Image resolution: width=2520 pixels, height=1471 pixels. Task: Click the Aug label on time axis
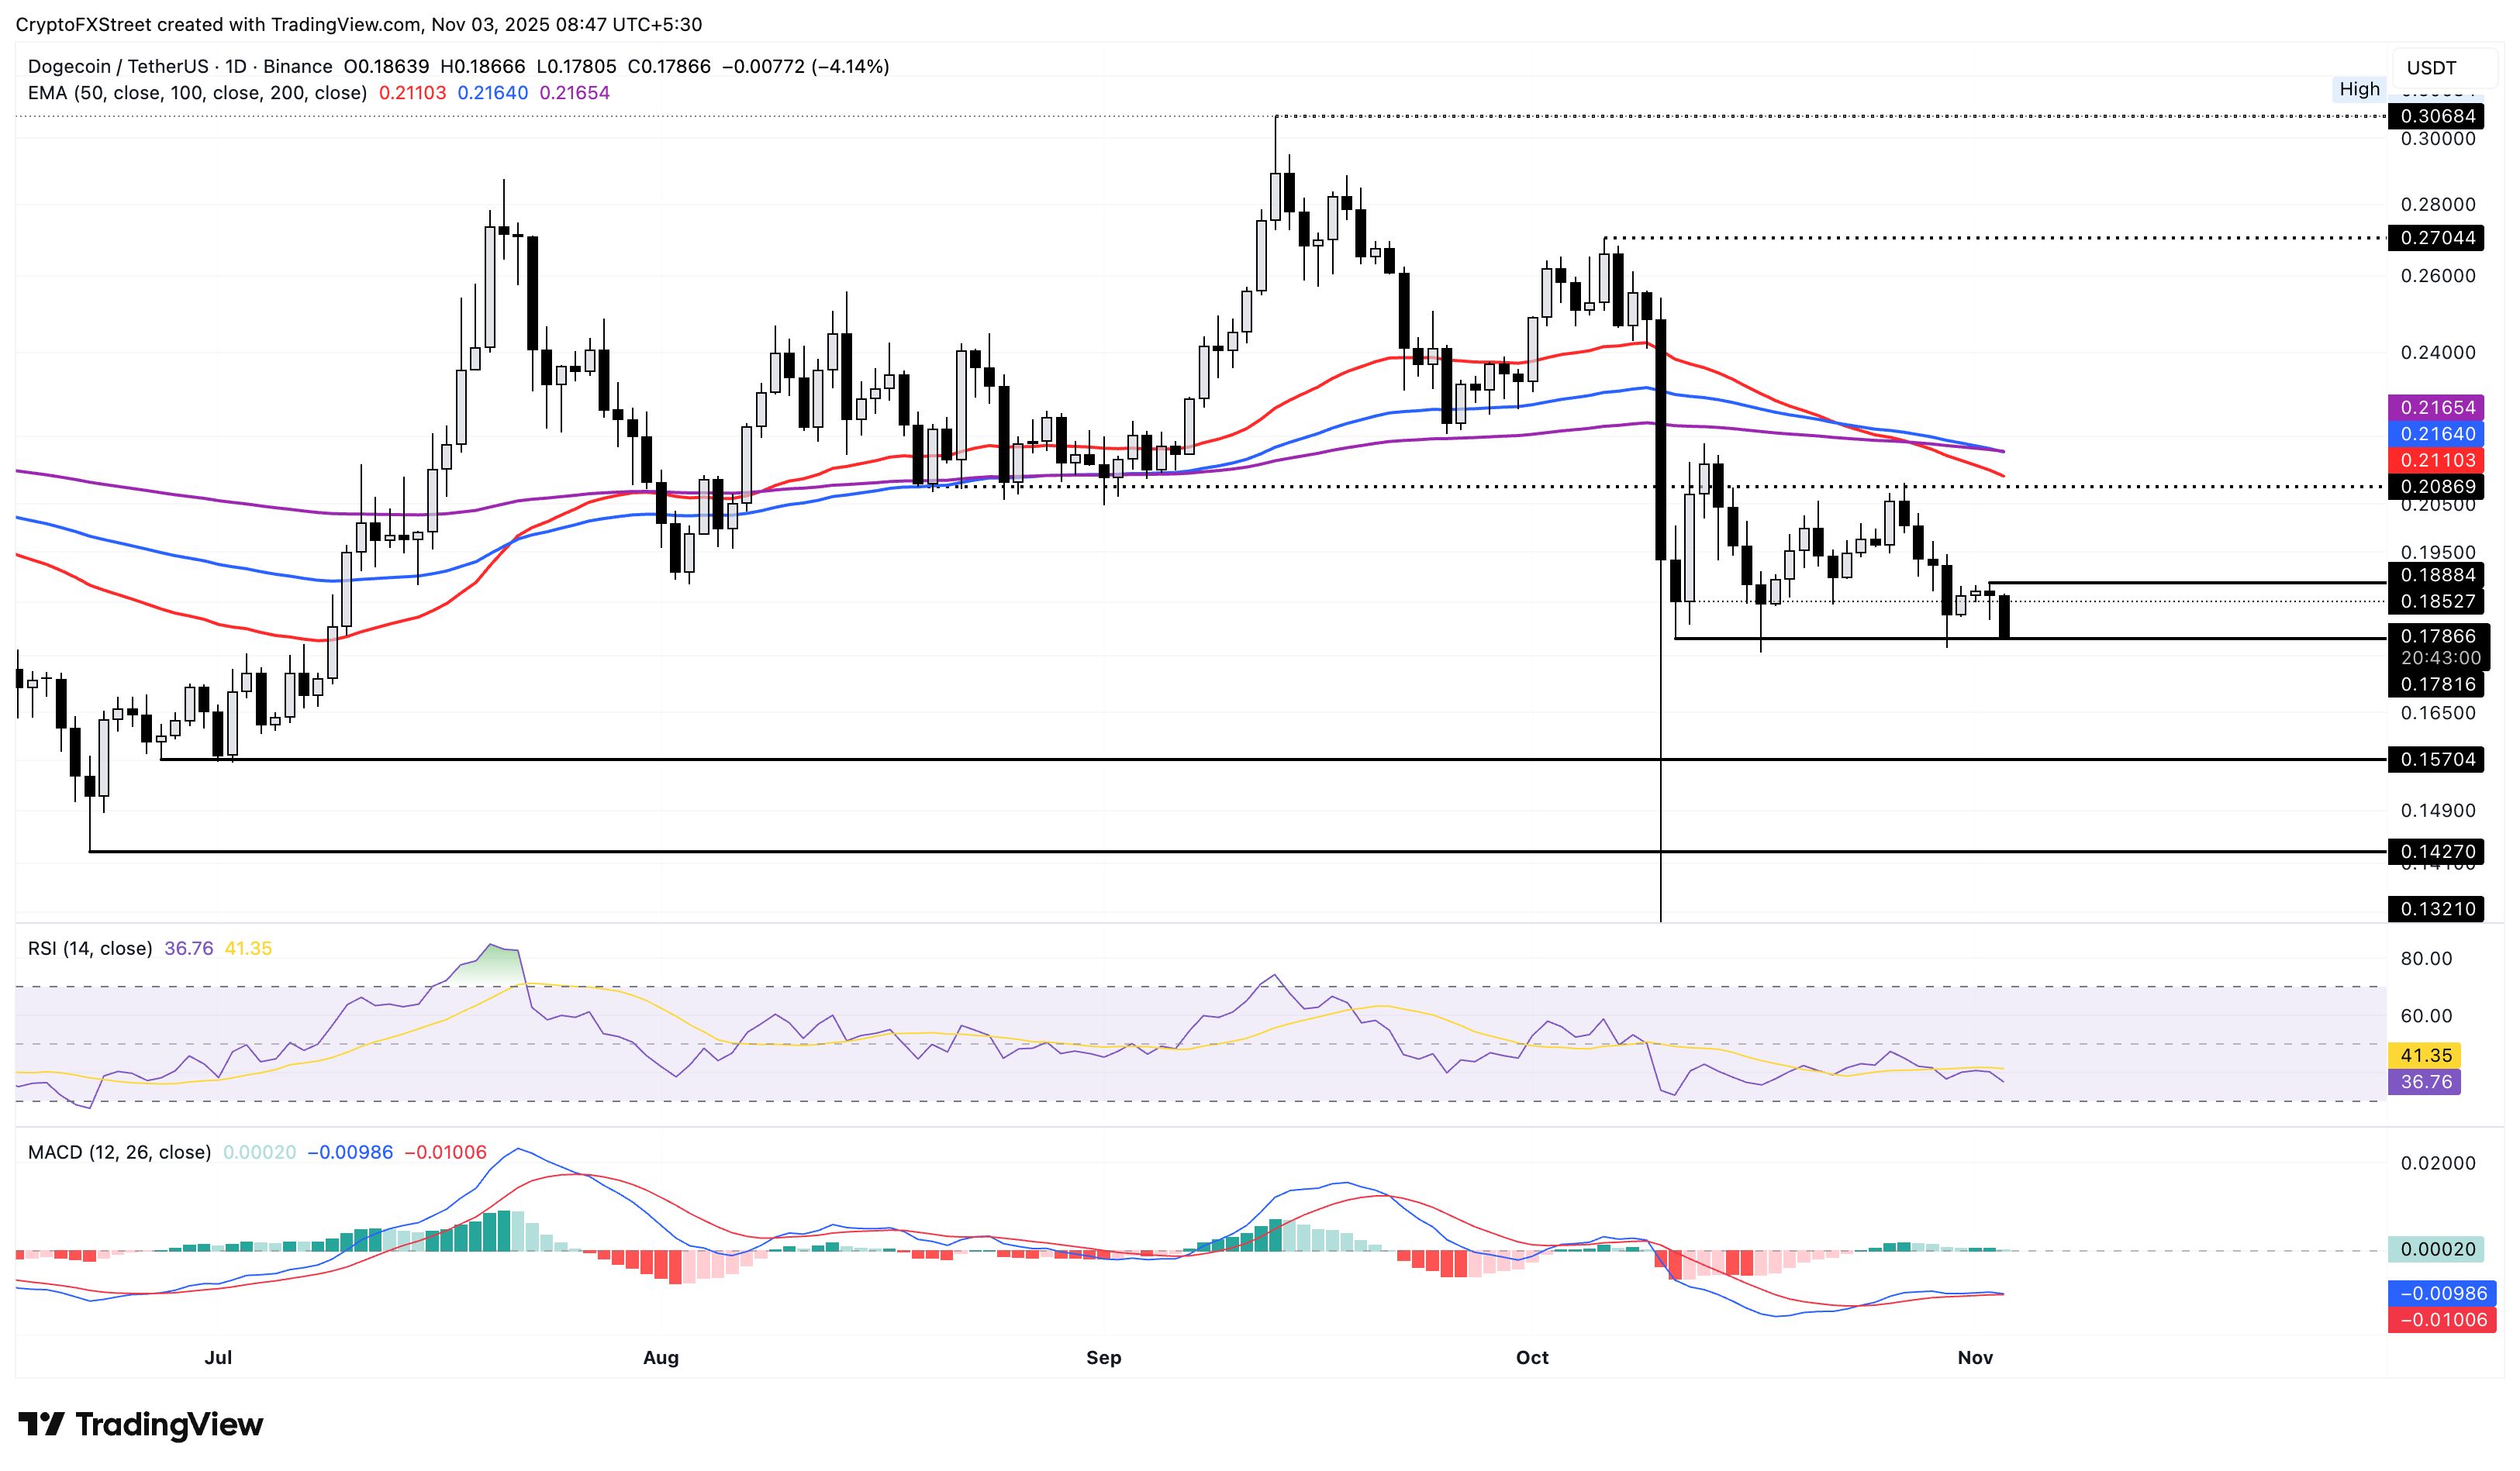pos(660,1357)
